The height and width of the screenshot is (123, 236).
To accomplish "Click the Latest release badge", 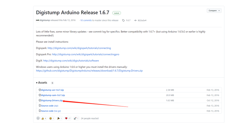I will coord(116,13).
